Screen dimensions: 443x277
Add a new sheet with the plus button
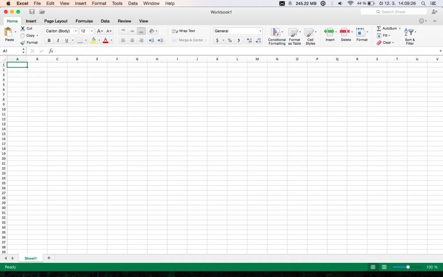tap(49, 258)
